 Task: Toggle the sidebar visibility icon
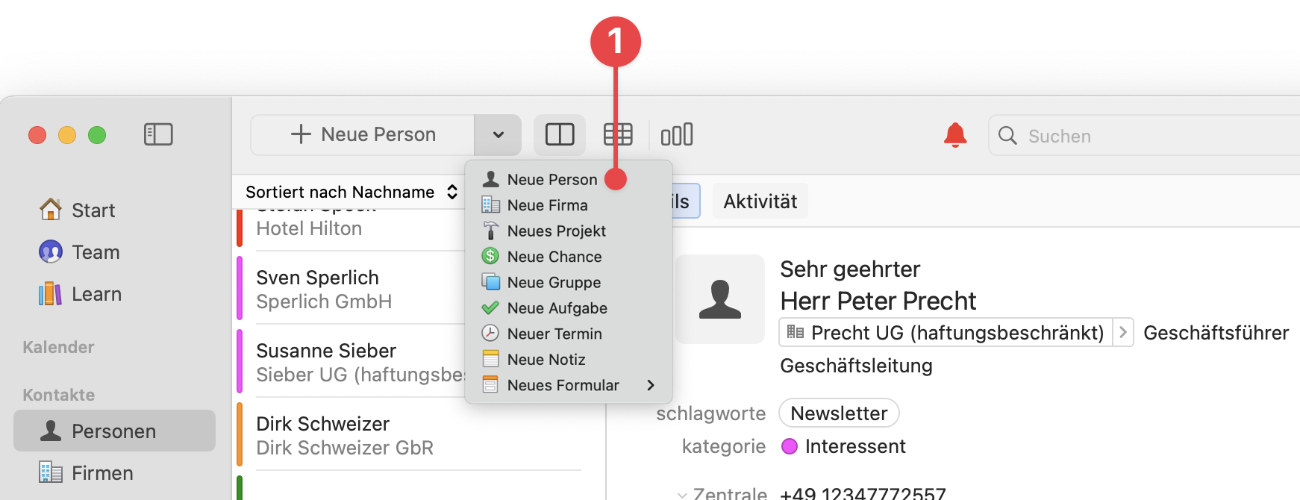158,134
